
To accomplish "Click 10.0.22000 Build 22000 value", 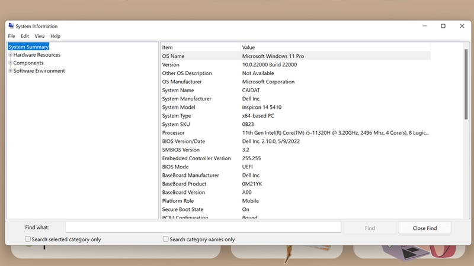I will 270,64.
